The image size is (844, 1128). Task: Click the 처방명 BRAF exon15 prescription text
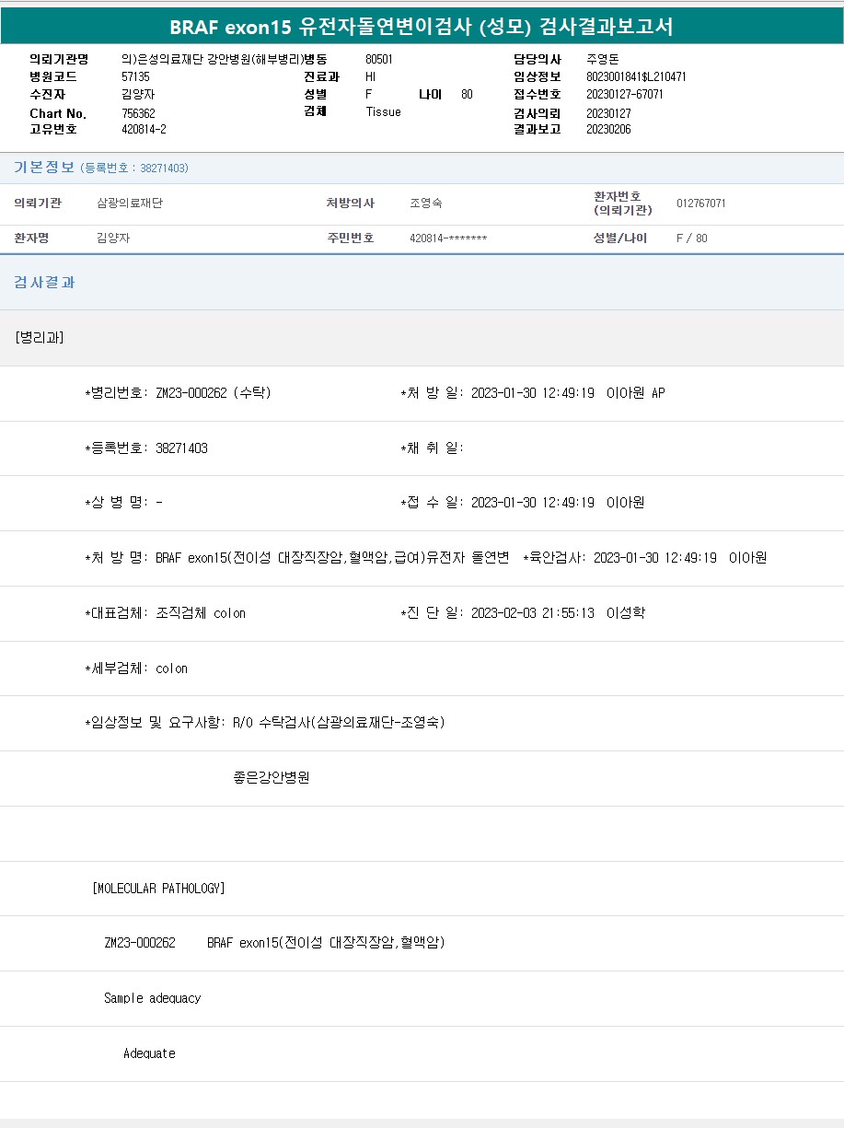click(x=331, y=558)
